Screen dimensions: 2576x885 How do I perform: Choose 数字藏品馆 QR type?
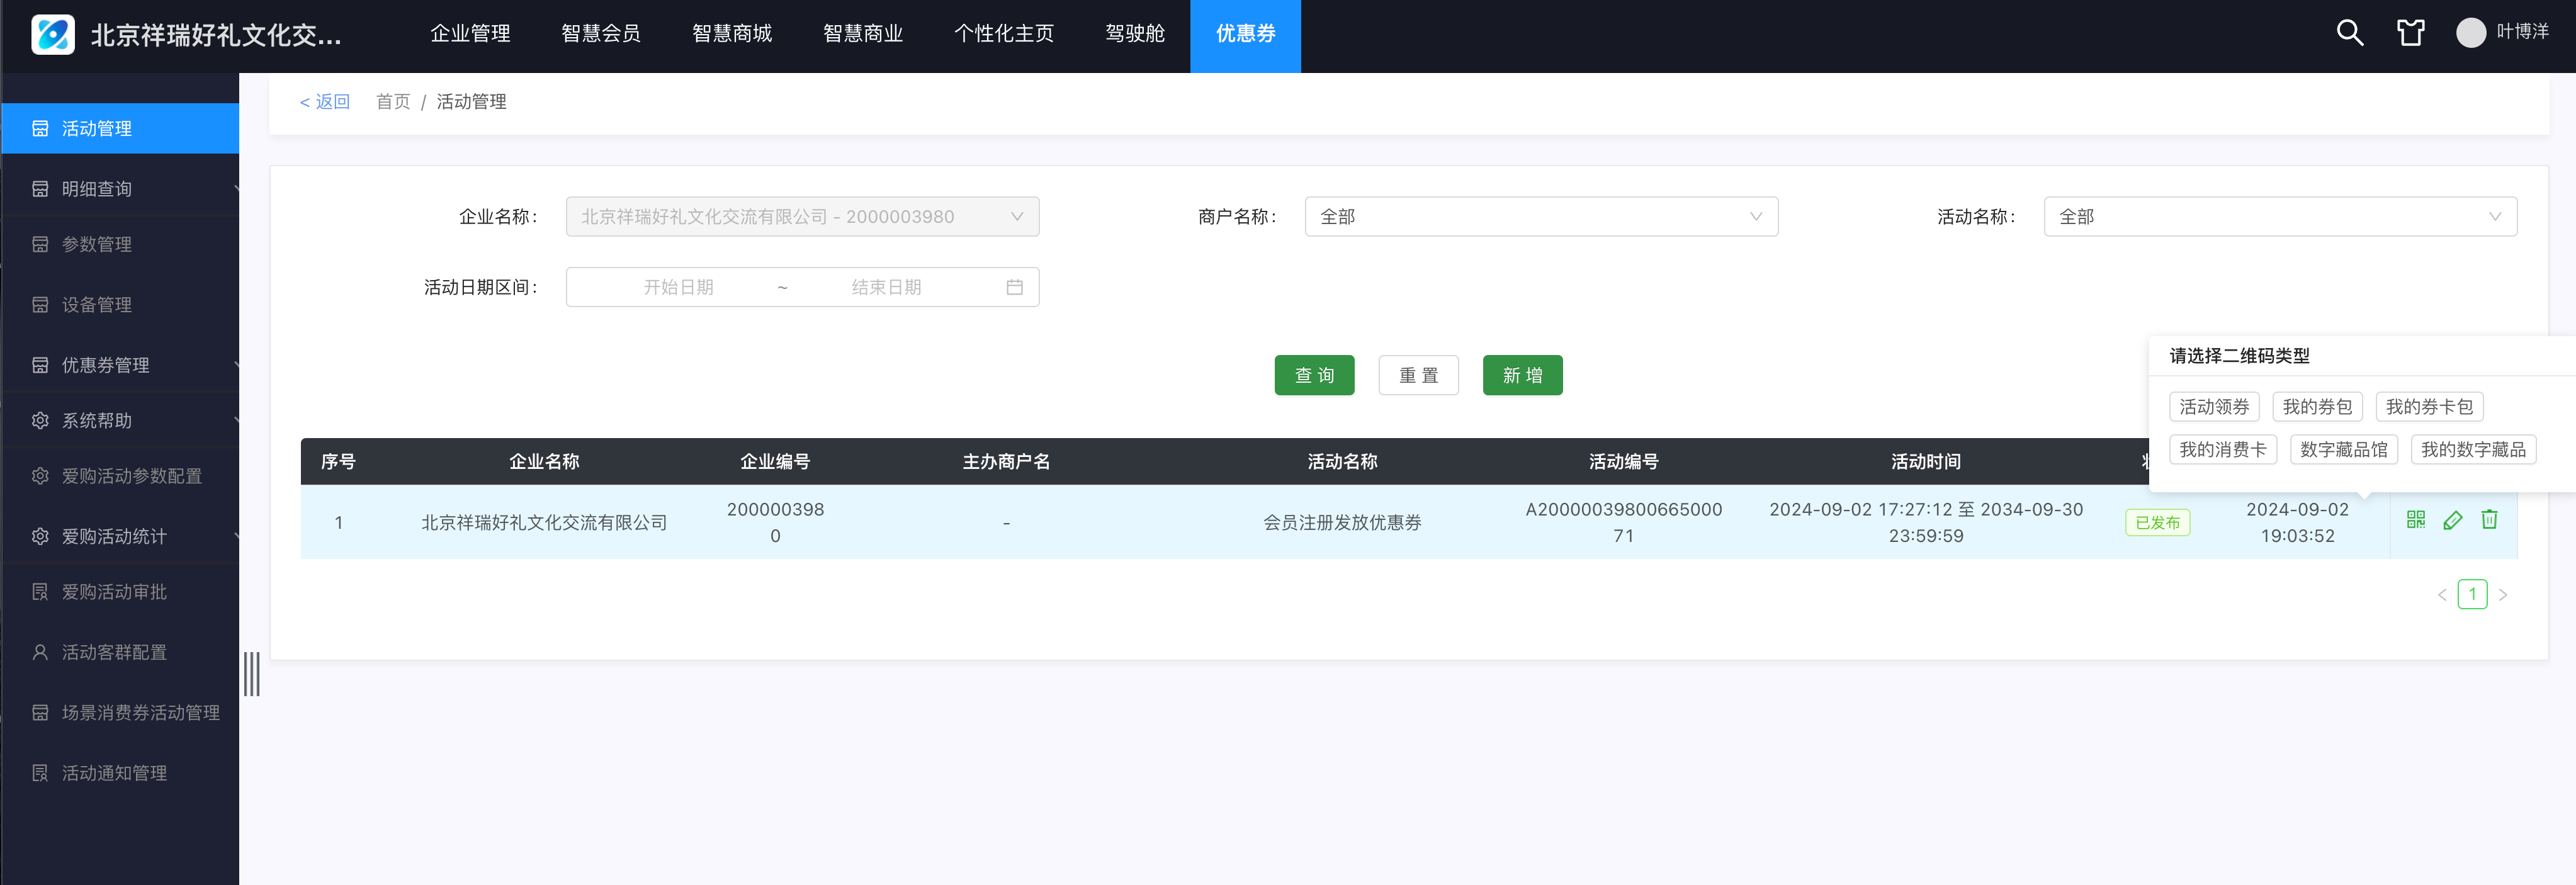(x=2343, y=450)
